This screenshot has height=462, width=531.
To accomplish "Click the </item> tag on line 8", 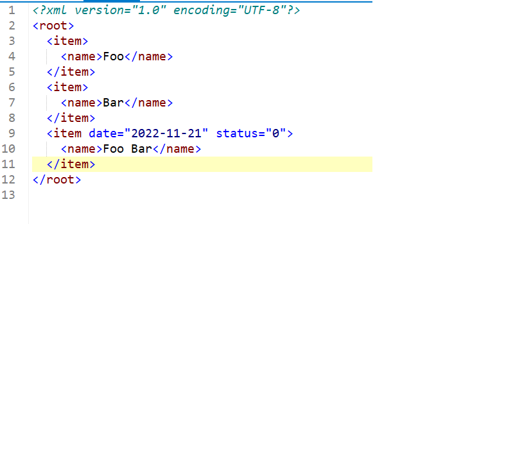I will click(x=71, y=118).
